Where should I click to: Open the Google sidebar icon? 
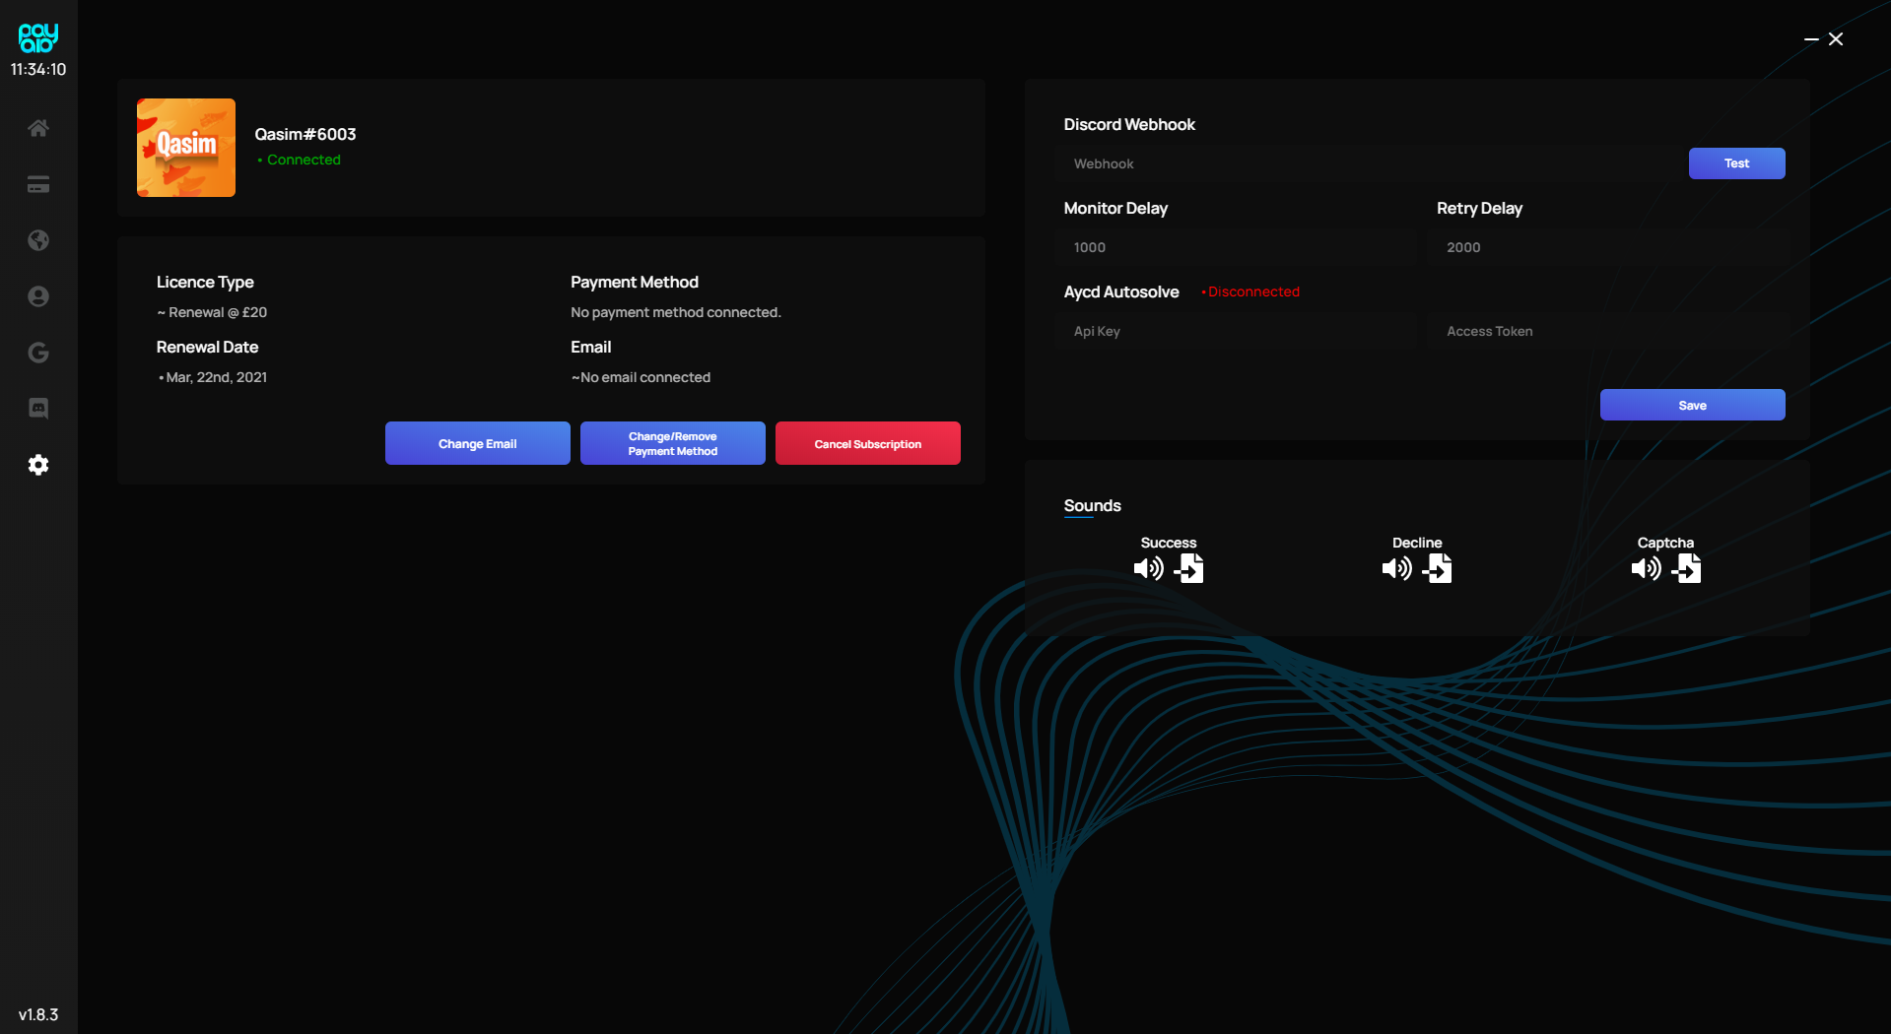click(x=38, y=353)
